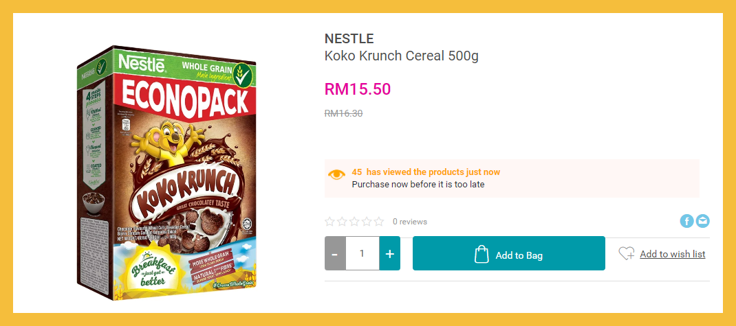Click the RM15.50 sale price
The image size is (736, 326).
(x=357, y=89)
